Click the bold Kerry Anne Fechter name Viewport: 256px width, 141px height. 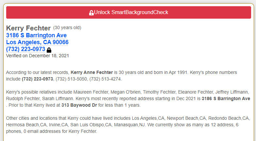pyautogui.click(x=91, y=73)
